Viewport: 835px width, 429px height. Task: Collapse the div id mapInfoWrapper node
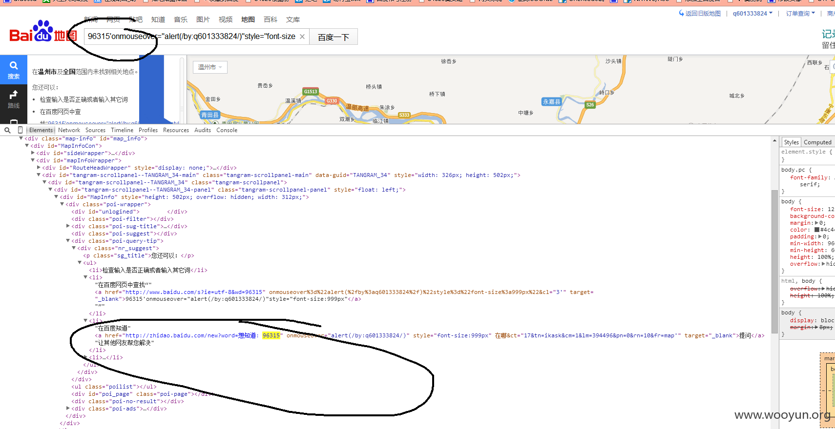coord(33,160)
